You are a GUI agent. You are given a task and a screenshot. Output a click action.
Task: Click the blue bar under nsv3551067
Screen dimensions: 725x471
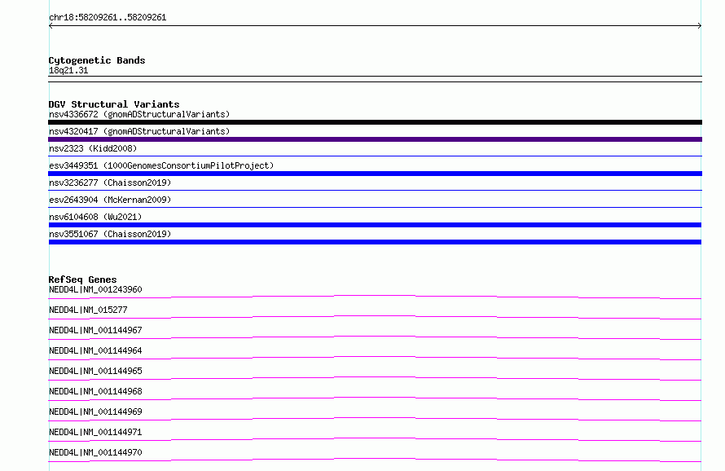click(x=375, y=242)
